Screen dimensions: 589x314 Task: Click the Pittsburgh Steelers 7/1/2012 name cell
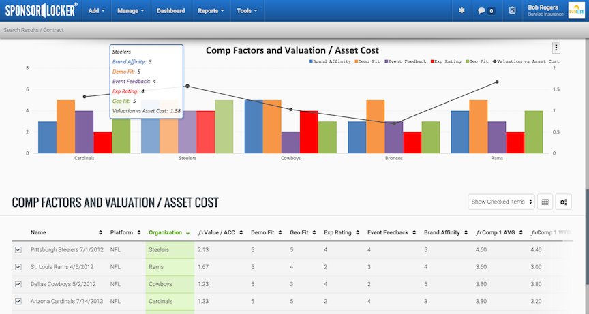[67, 249]
